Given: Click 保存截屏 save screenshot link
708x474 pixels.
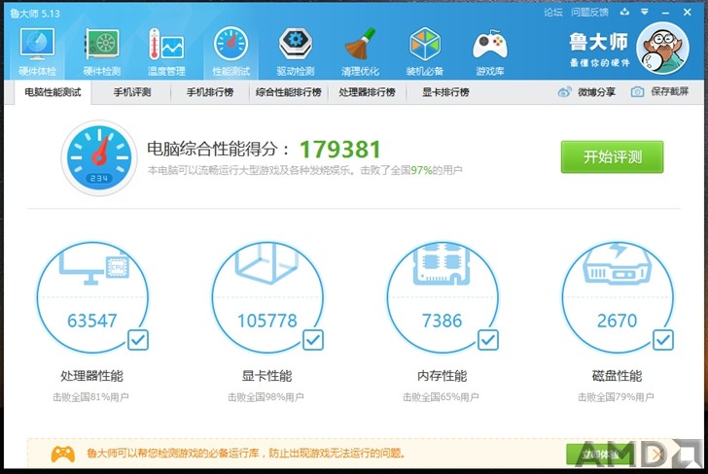Looking at the screenshot, I should coord(670,92).
